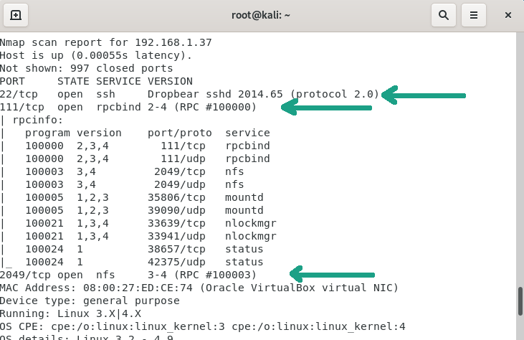Open a new terminal tab

(x=16, y=14)
